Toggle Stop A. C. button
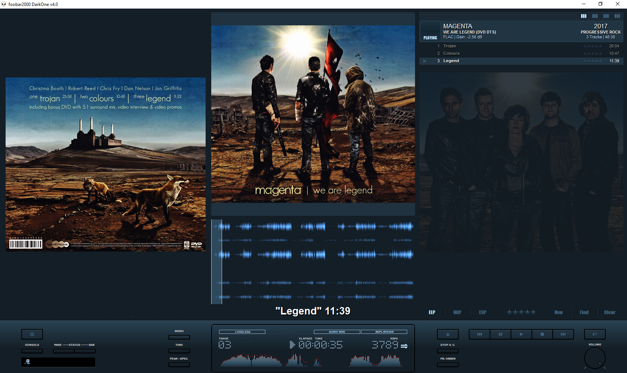The height and width of the screenshot is (373, 627). coord(448,351)
